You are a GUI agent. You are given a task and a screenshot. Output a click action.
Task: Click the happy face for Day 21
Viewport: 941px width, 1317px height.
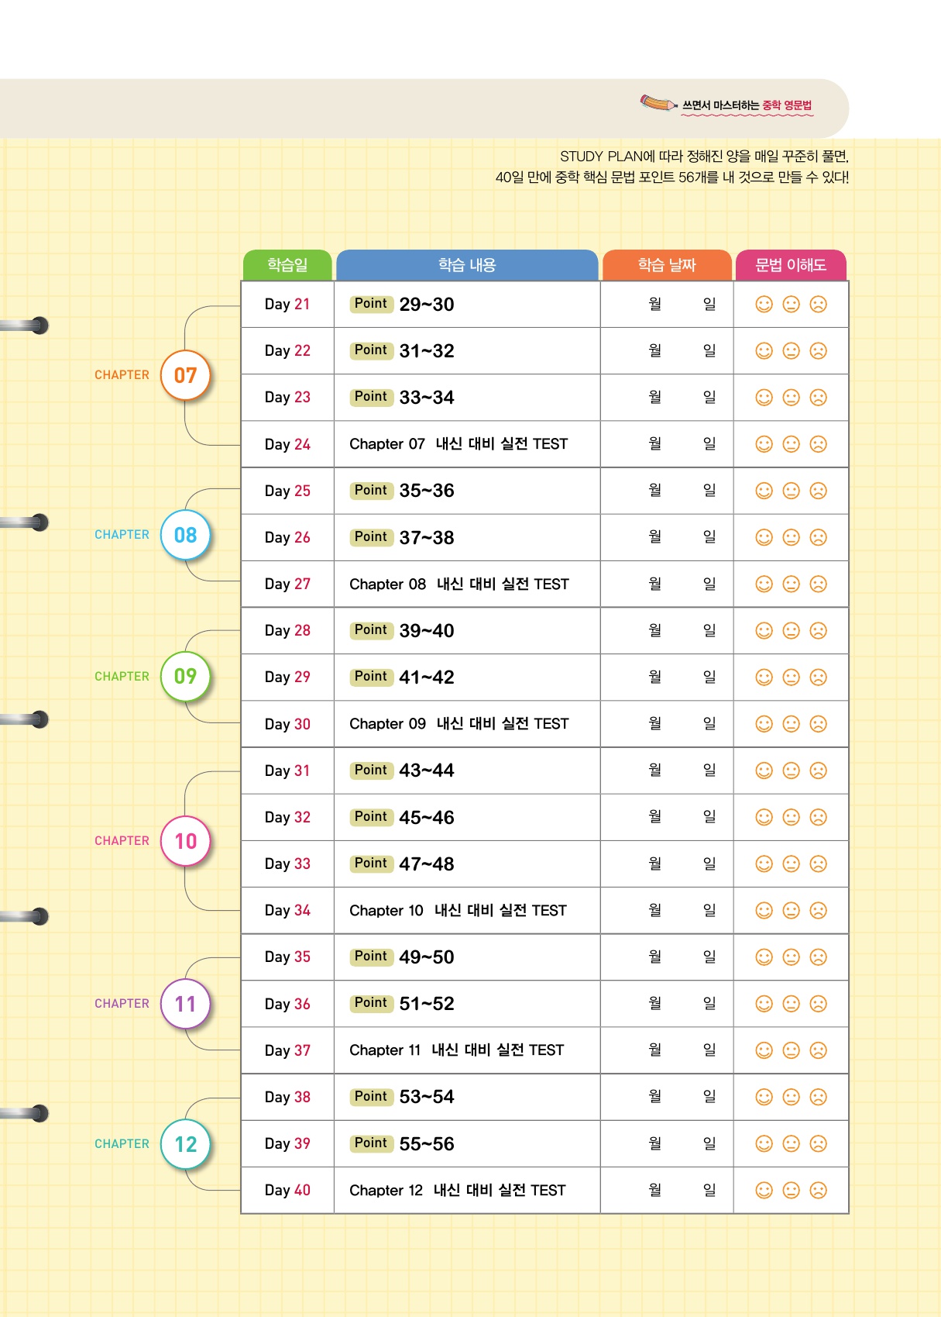764,305
